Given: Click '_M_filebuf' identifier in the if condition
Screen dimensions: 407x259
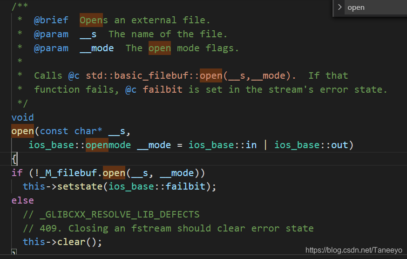Looking at the screenshot, I should point(68,173).
